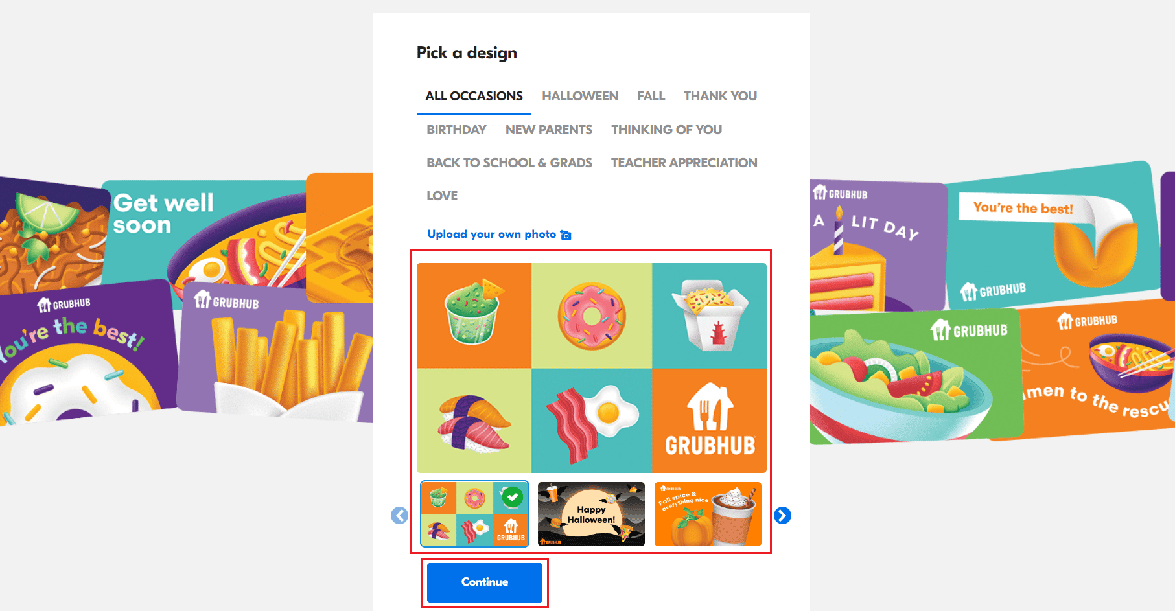Open the Love designs tab
Viewport: 1175px width, 611px height.
[442, 196]
